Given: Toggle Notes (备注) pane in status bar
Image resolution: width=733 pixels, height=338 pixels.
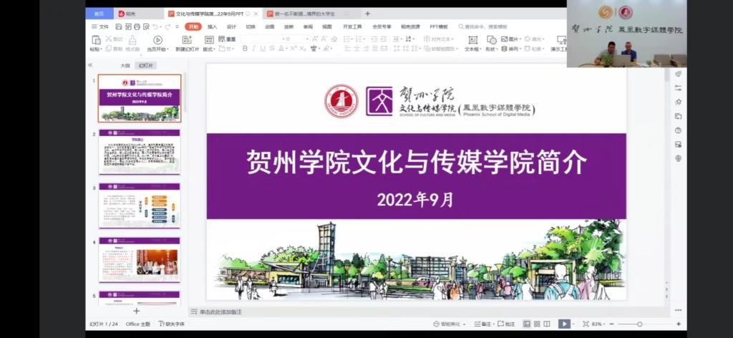Looking at the screenshot, I should tap(482, 324).
